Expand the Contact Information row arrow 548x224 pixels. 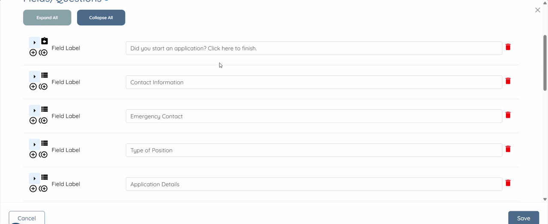click(35, 76)
